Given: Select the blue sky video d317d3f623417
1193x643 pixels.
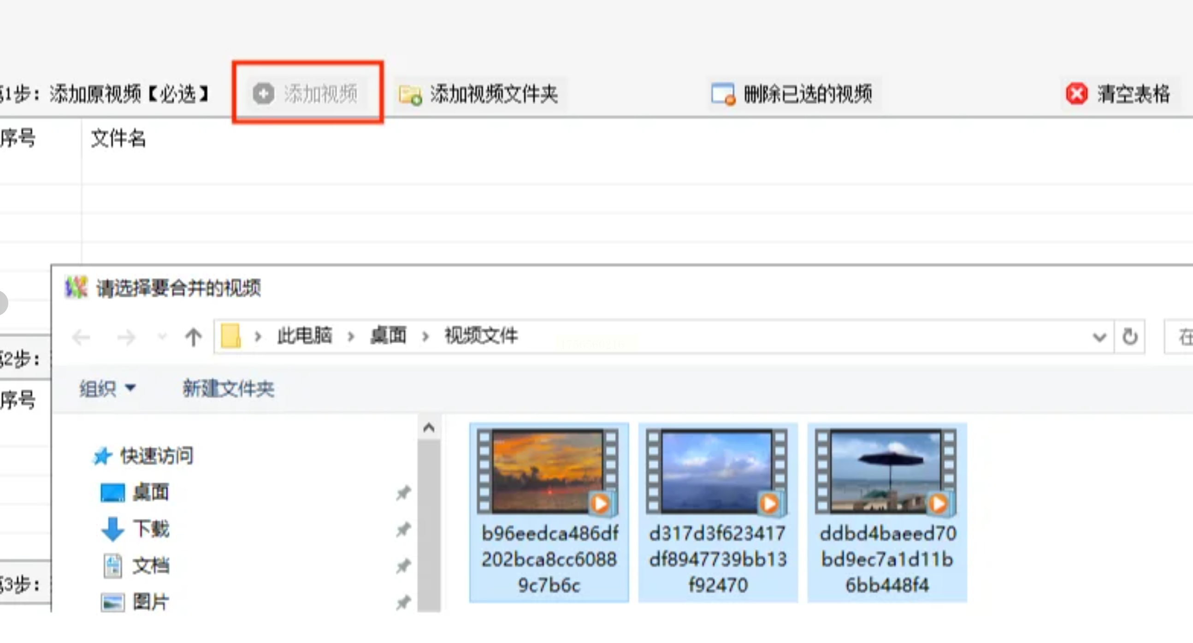Looking at the screenshot, I should coord(718,512).
